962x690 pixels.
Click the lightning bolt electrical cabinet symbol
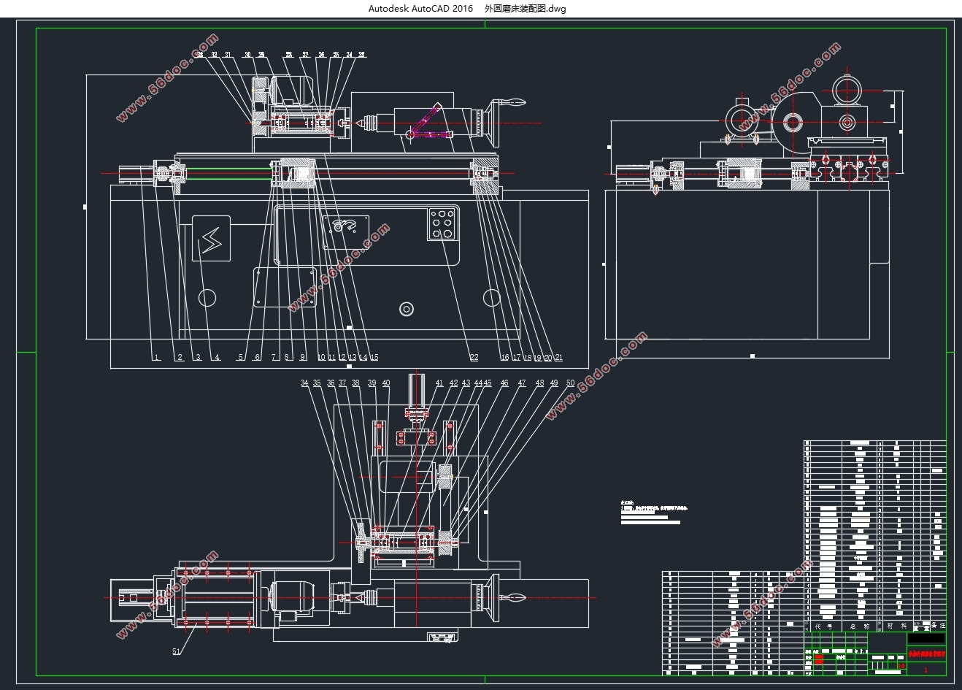211,238
